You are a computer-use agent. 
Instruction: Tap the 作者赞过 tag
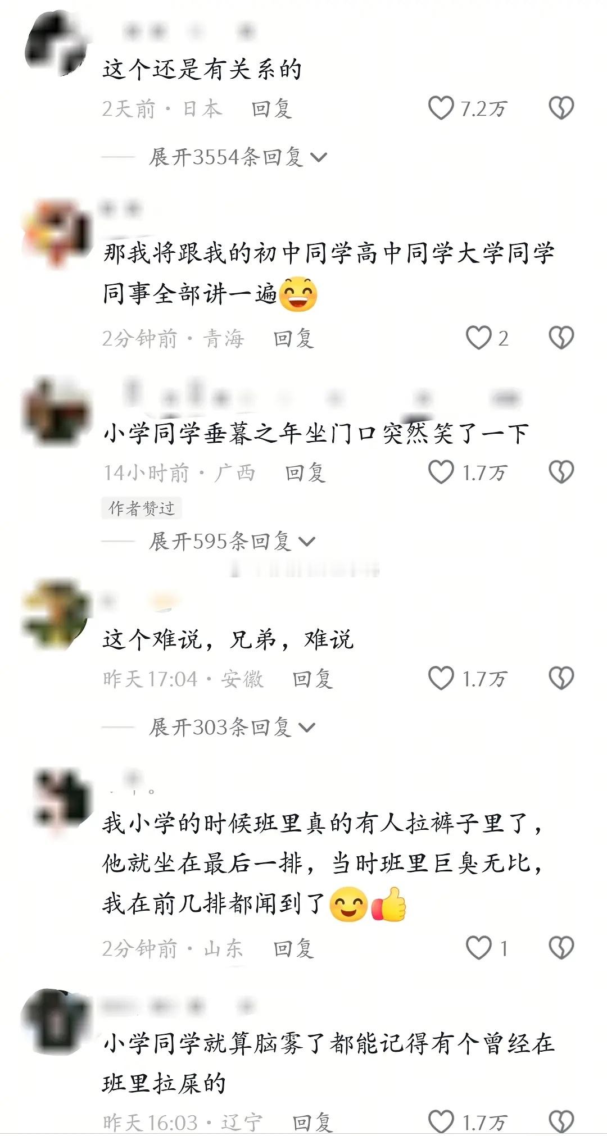tap(142, 508)
